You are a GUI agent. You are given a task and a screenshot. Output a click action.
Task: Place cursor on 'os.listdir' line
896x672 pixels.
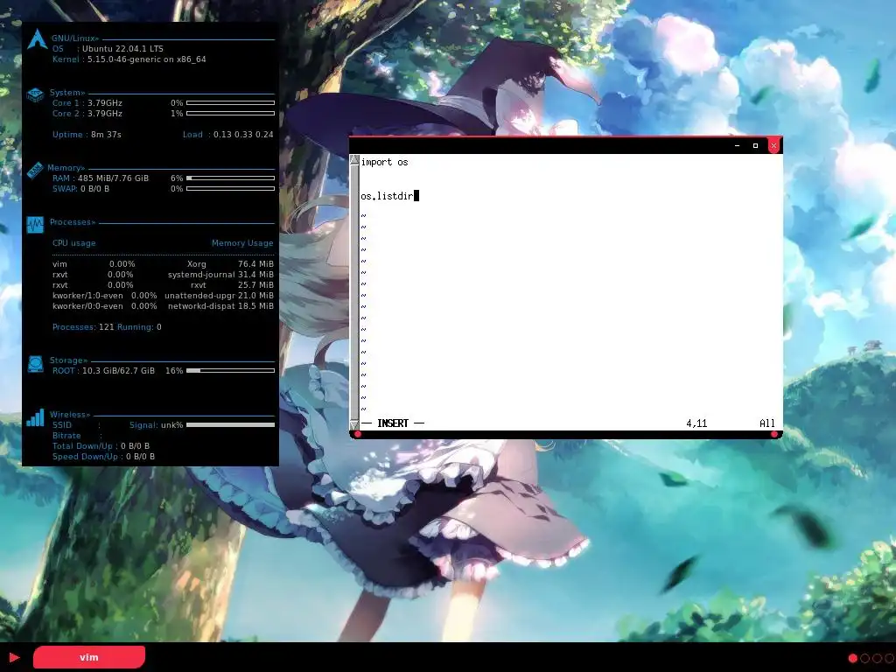(387, 196)
